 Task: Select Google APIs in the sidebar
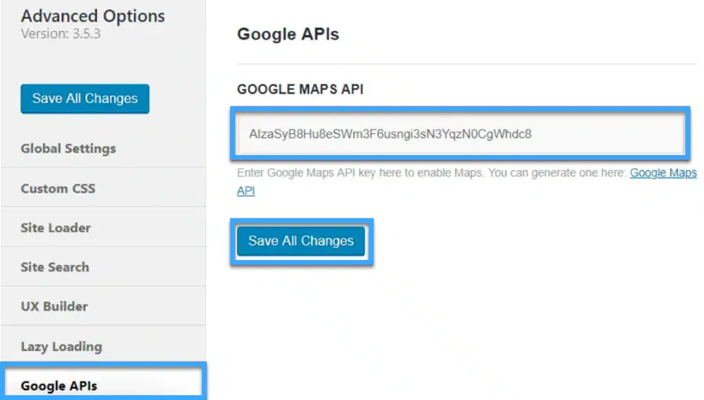[x=59, y=386]
